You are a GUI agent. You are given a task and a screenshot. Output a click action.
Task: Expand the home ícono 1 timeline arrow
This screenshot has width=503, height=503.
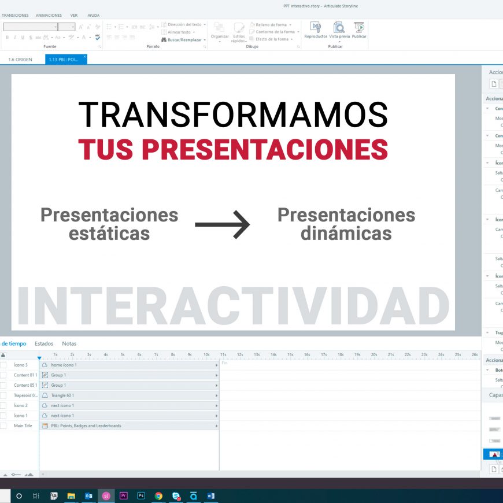click(x=217, y=365)
